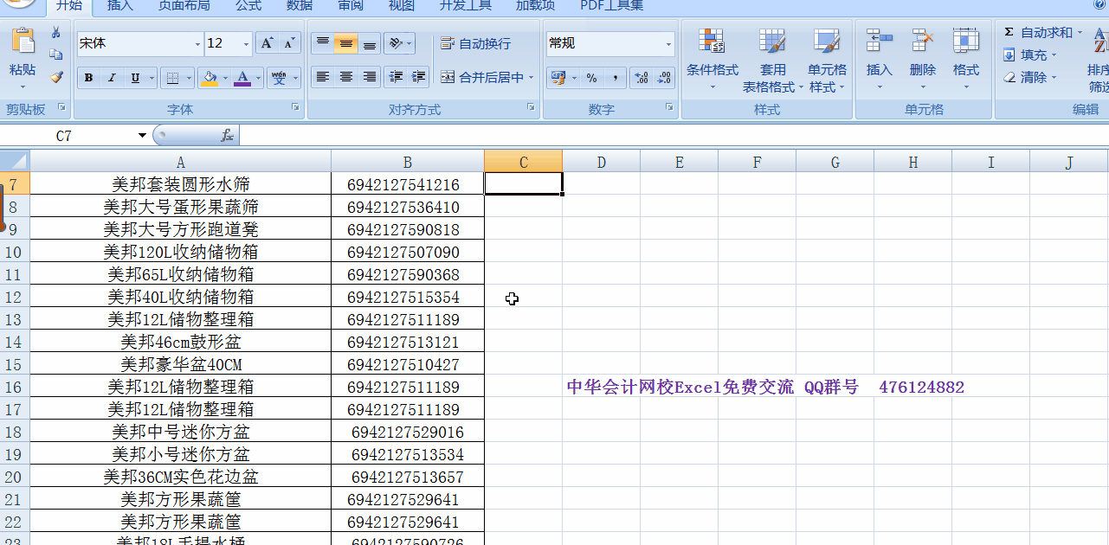Click the phonetic guide wén icon
The height and width of the screenshot is (545, 1109).
(279, 78)
